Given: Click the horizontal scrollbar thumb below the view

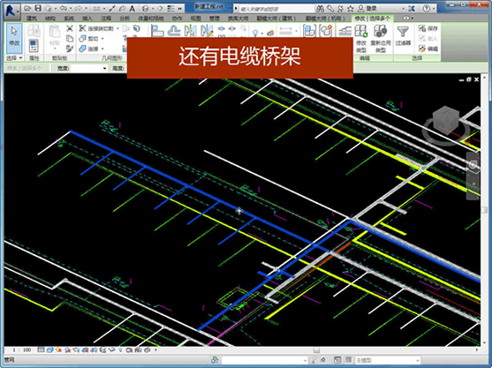Looking at the screenshot, I should (316, 349).
